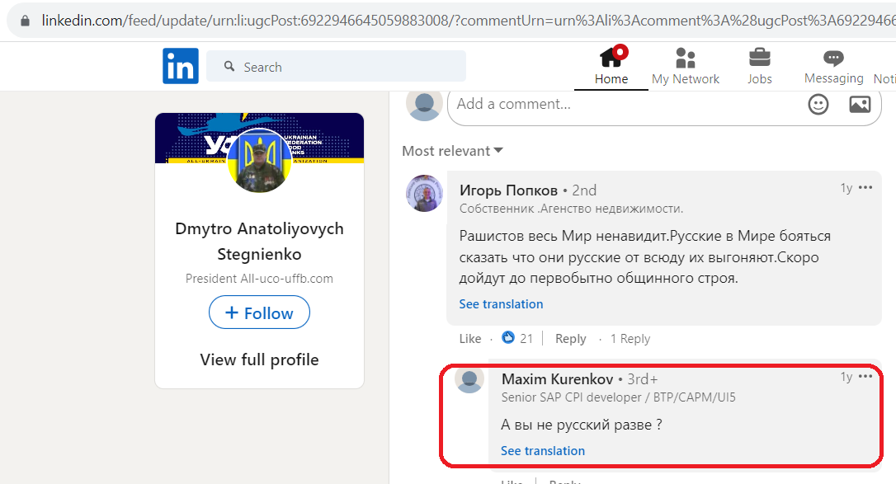
Task: See translation of Игорь Попков's comment
Action: tap(501, 304)
